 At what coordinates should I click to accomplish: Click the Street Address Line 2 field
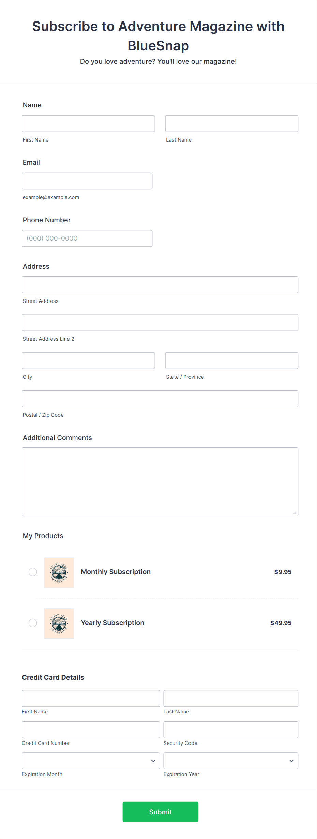click(160, 322)
